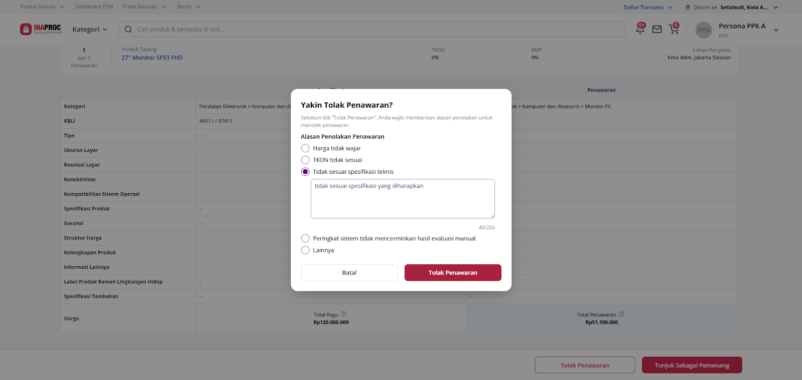Viewport: 802px width, 380px height.
Task: Click the Total Penawaran help icon
Action: [x=622, y=314]
